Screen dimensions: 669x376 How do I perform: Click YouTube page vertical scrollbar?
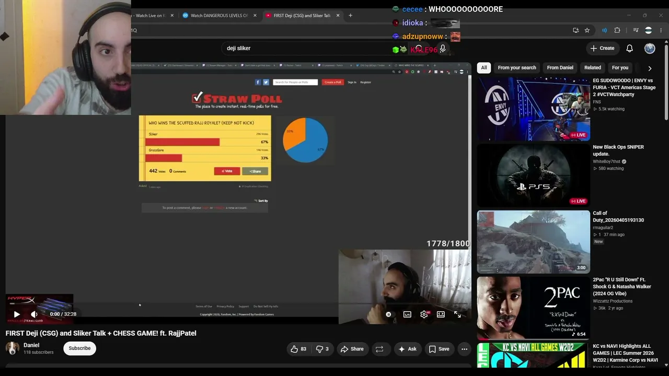coord(665,84)
